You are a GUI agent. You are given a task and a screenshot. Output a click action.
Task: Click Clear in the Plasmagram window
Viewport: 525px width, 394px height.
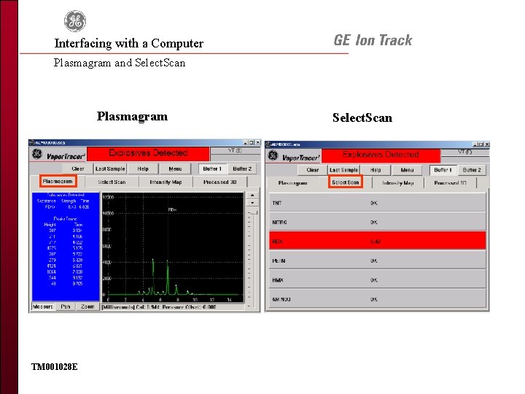coord(78,169)
